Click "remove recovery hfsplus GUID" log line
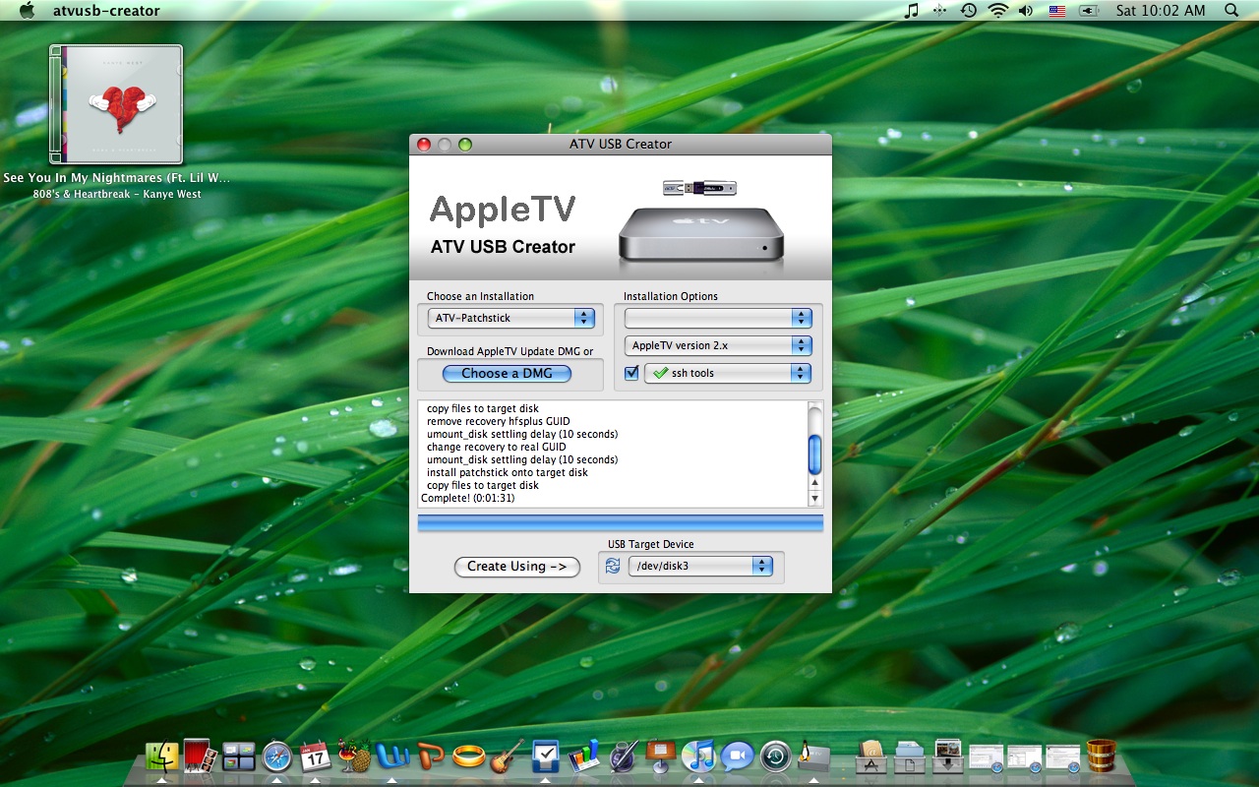 [499, 421]
